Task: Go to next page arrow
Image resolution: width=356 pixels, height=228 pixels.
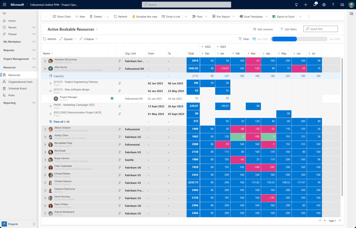Action: (x=340, y=221)
